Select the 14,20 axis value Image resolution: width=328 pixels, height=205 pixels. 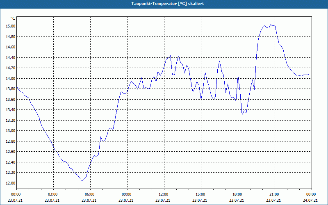(11, 68)
